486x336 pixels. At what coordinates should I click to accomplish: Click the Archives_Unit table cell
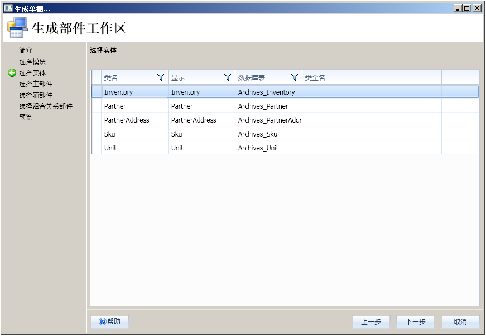click(268, 148)
